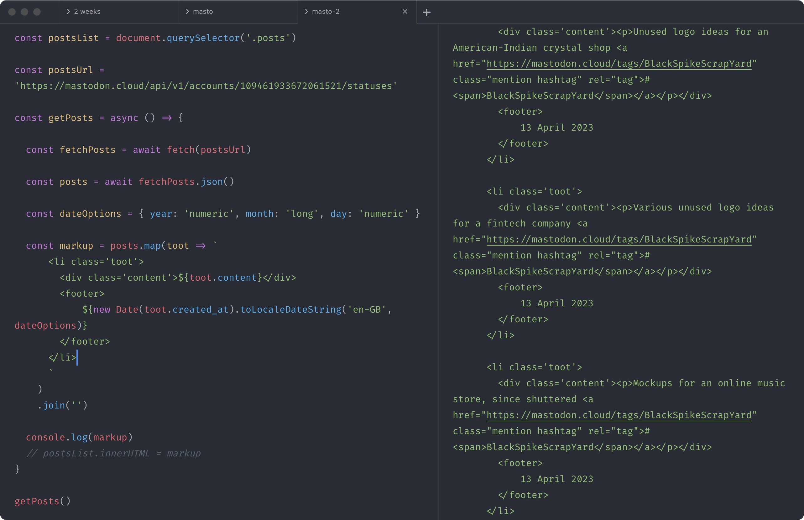Click the 'fetchPosts.json()' line
The image size is (804, 520).
130,182
